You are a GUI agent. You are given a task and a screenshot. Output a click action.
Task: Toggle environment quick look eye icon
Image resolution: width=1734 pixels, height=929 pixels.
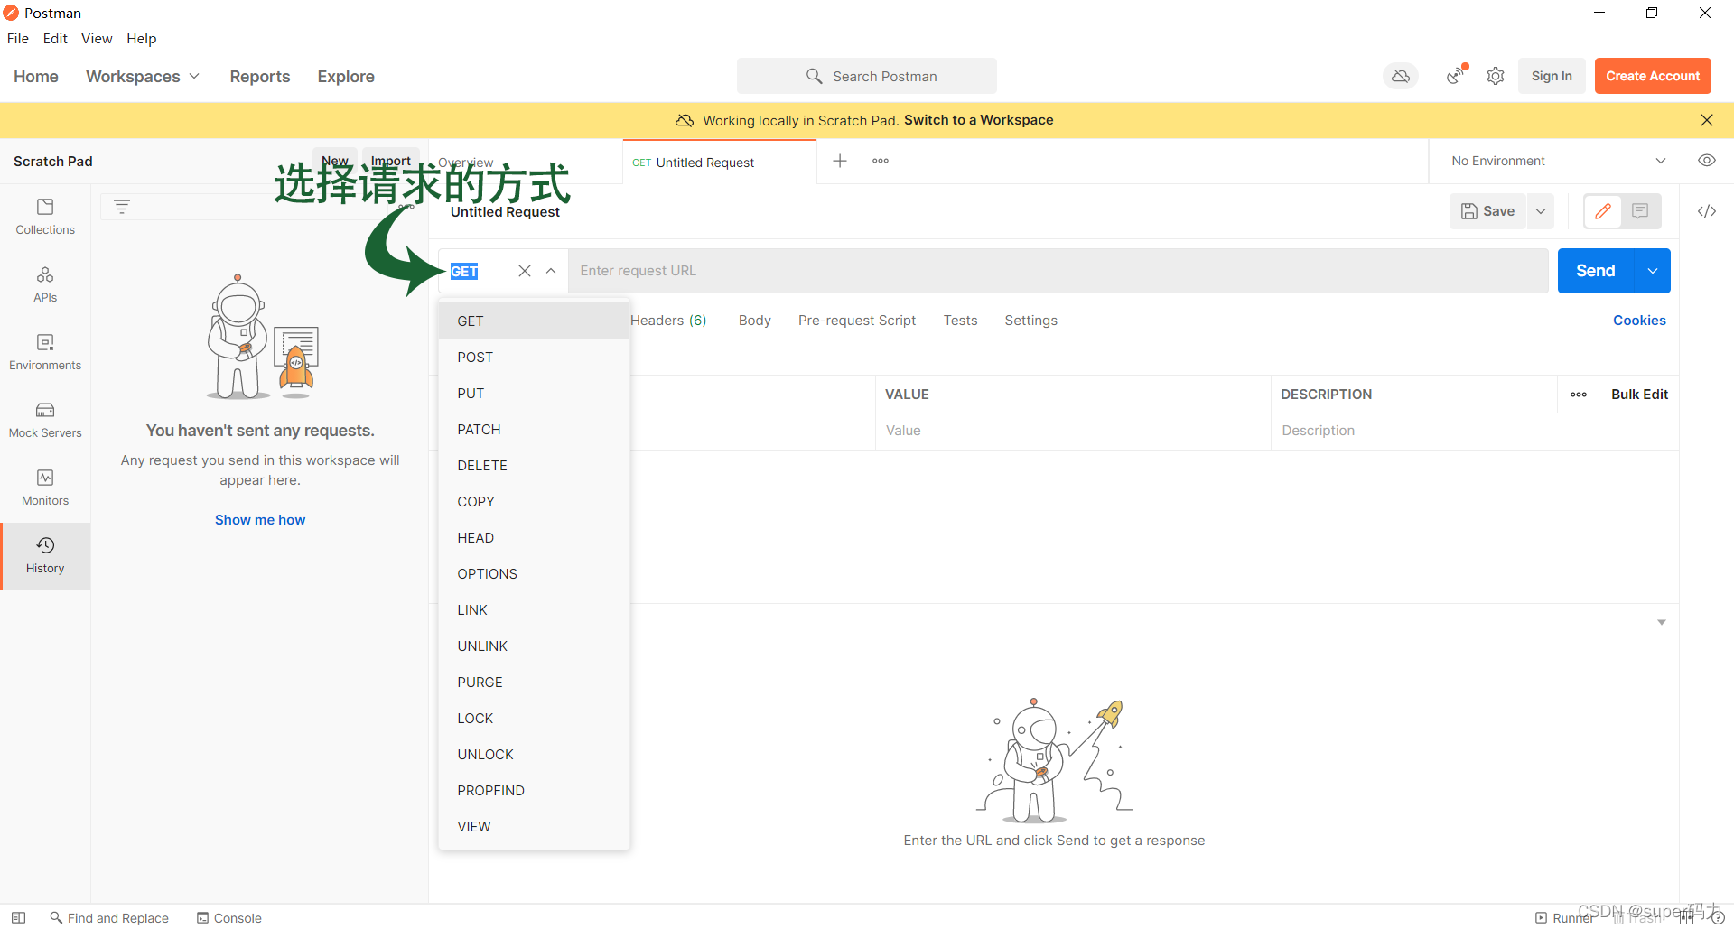coord(1707,161)
